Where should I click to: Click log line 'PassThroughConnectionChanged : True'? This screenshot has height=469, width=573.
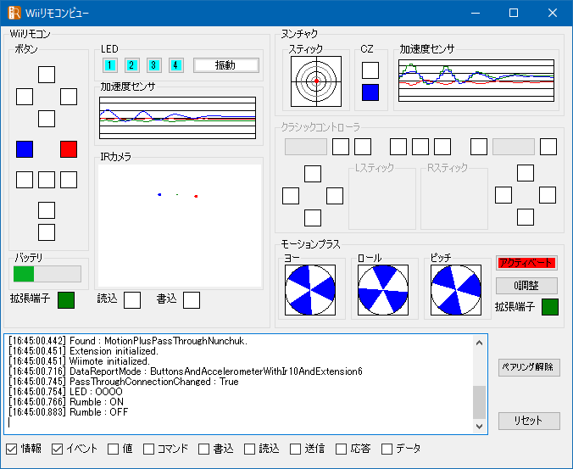click(124, 382)
